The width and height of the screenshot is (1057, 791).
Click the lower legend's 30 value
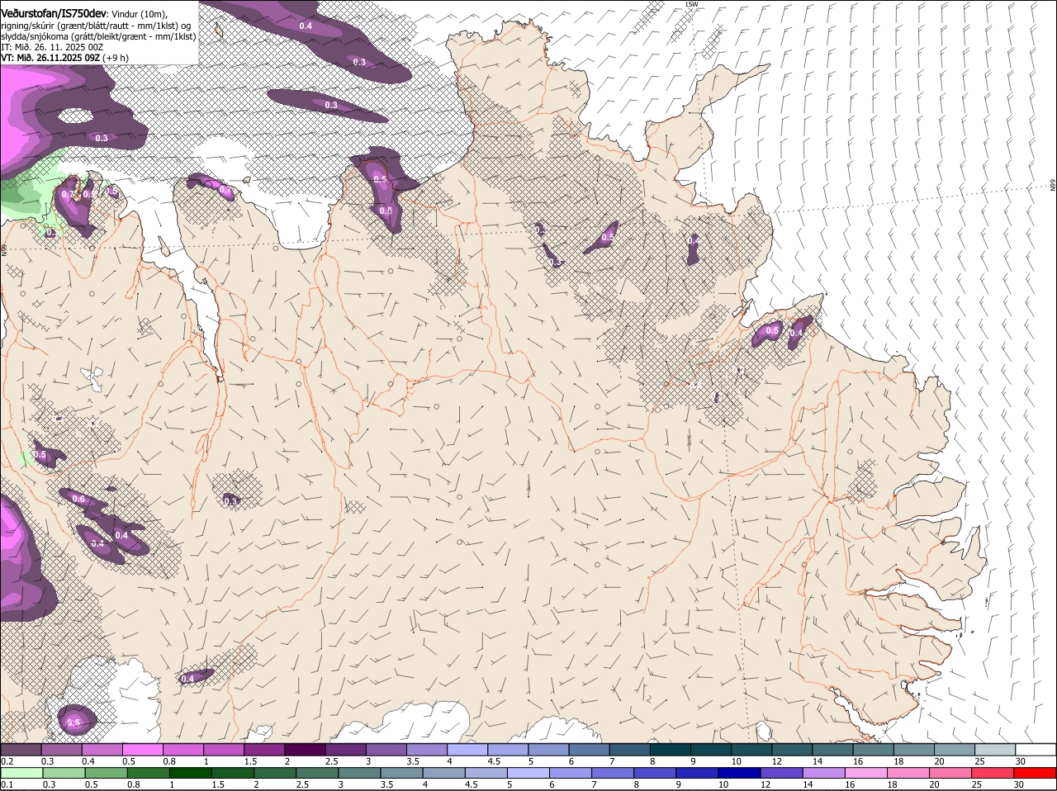pos(1018,784)
